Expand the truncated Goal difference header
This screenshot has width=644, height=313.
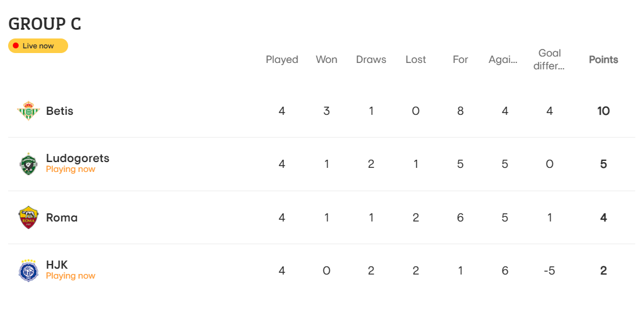click(x=550, y=59)
